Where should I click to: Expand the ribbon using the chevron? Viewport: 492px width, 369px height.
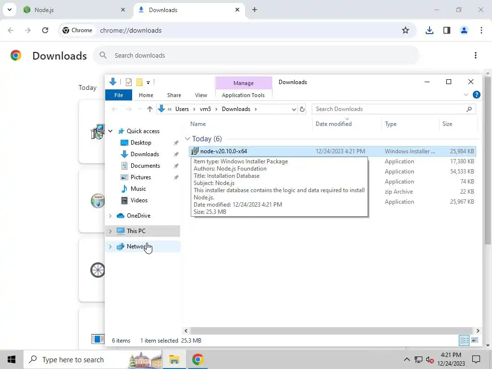pos(466,95)
